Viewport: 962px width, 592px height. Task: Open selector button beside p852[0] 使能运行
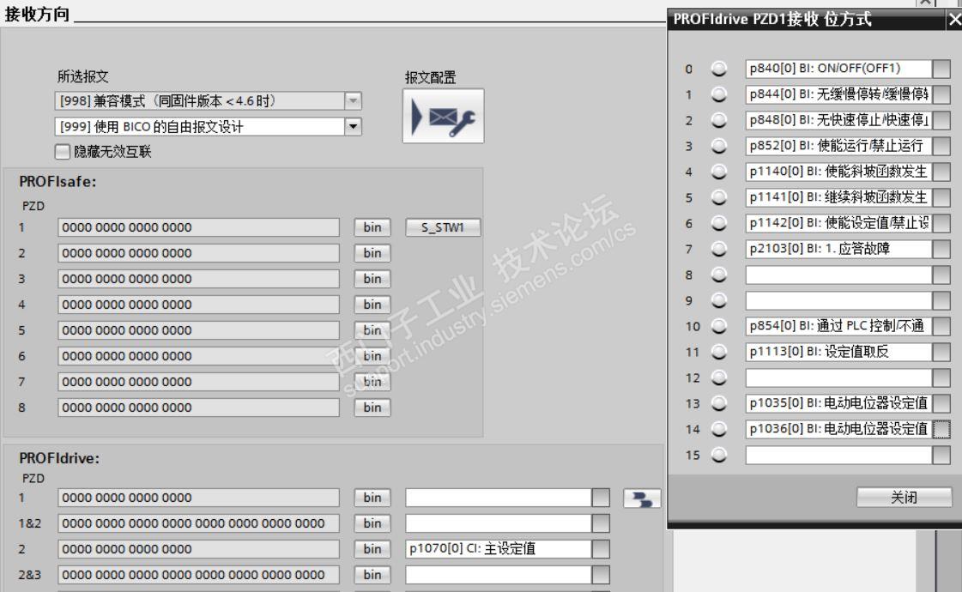(x=941, y=146)
